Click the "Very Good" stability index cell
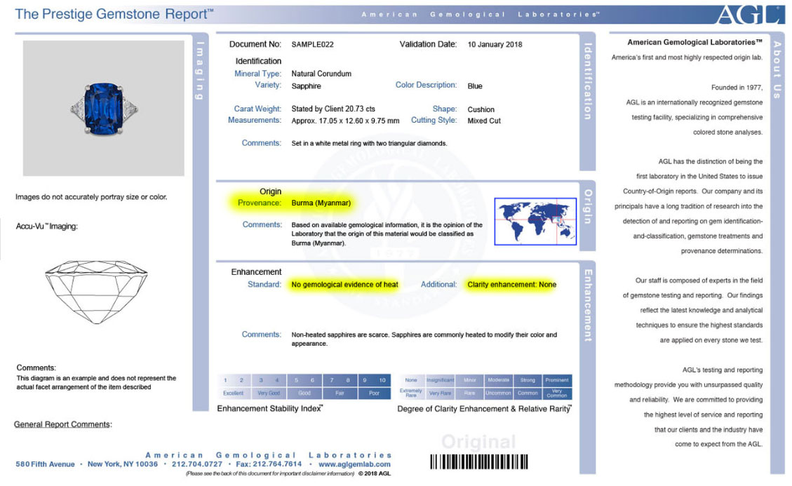Image resolution: width=792 pixels, height=486 pixels. [269, 393]
